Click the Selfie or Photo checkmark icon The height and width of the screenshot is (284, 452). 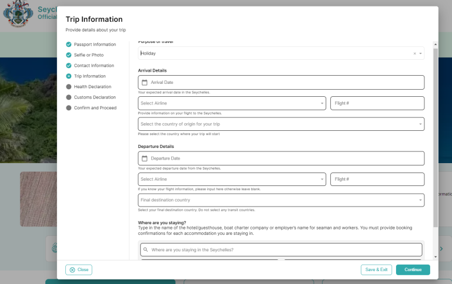(x=69, y=55)
